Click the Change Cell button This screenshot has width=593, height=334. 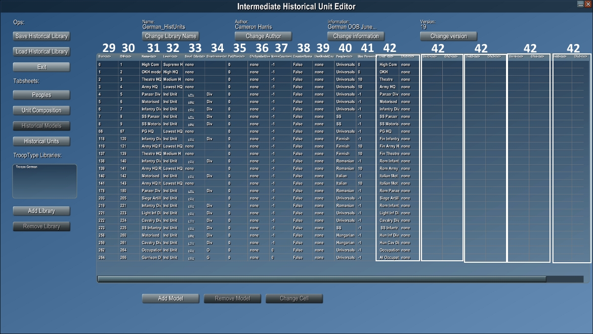tap(295, 298)
